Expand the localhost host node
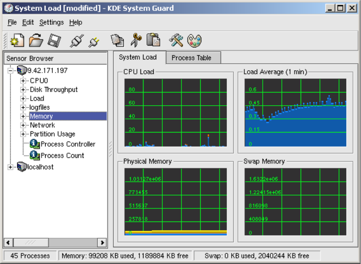Screen dimensions: 361x264 pyautogui.click(x=11, y=167)
